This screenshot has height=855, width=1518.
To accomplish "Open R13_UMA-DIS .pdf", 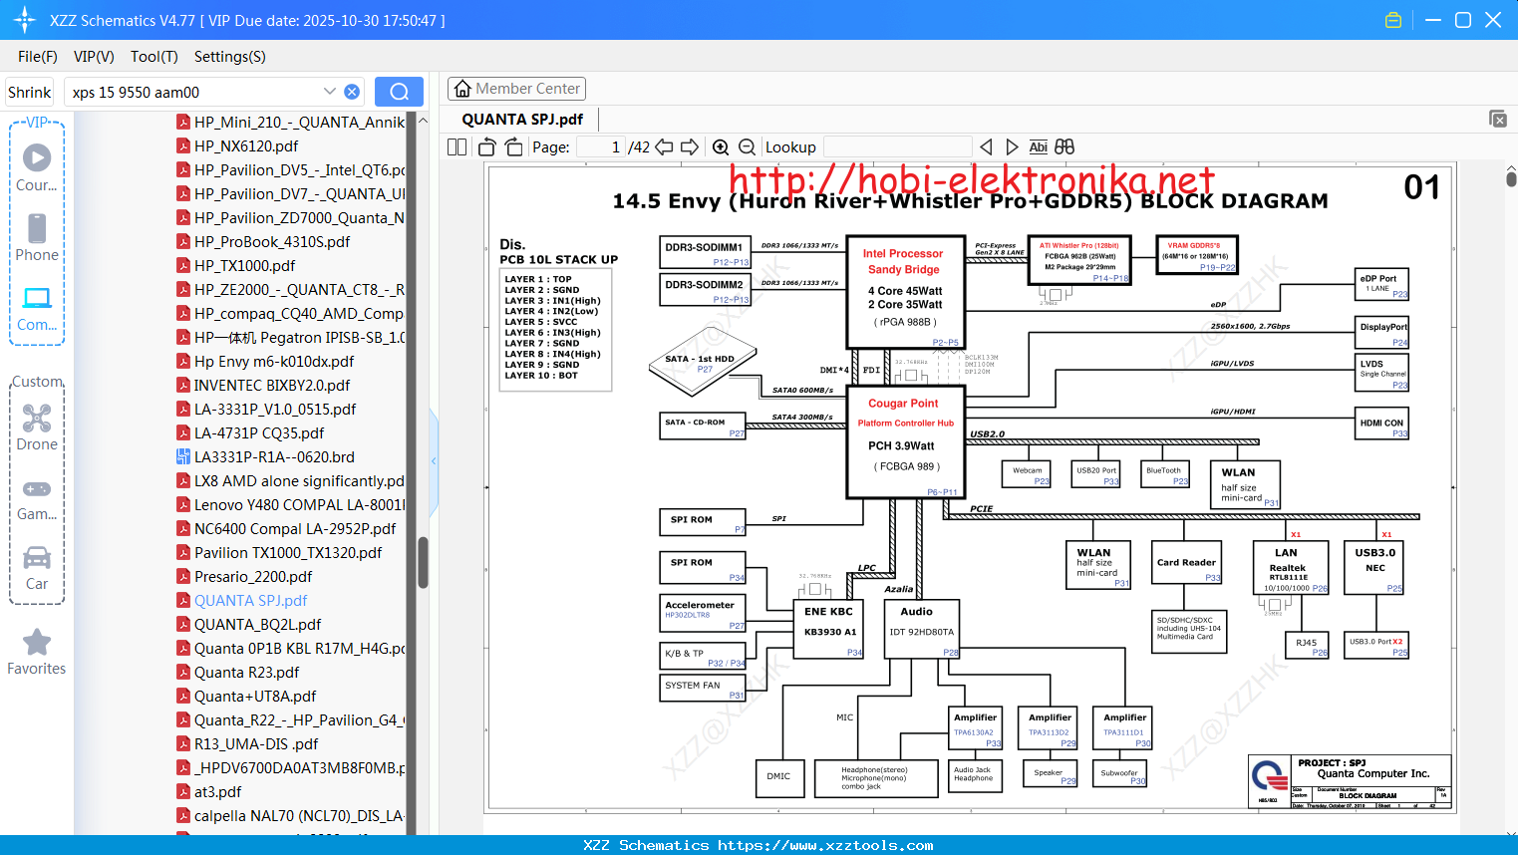I will (256, 743).
